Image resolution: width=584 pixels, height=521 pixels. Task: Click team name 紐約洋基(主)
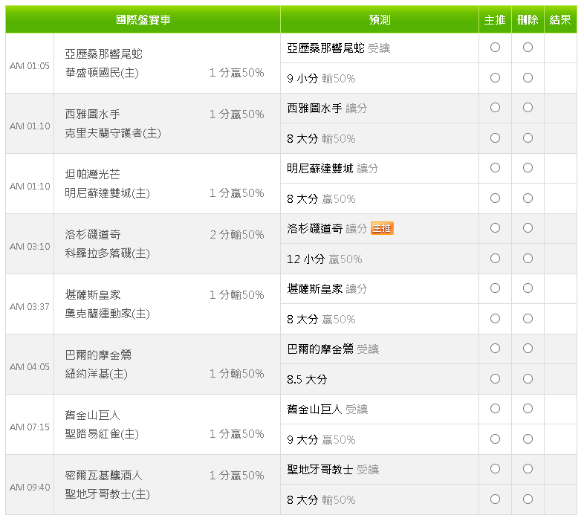pyautogui.click(x=96, y=374)
